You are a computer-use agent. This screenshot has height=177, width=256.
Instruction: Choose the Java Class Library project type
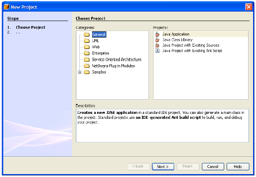(177, 40)
